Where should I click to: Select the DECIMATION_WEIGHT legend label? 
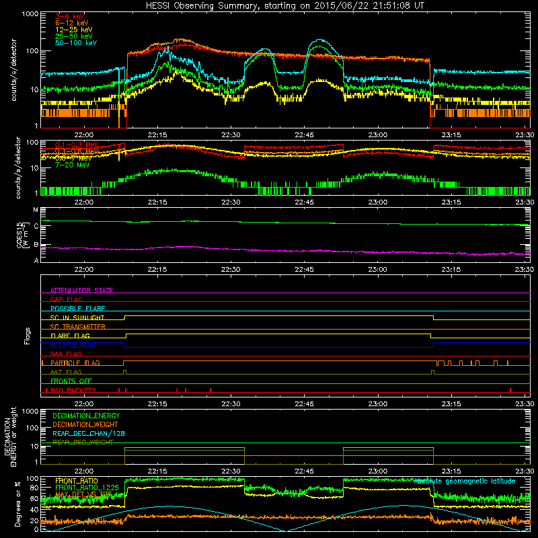(x=85, y=425)
